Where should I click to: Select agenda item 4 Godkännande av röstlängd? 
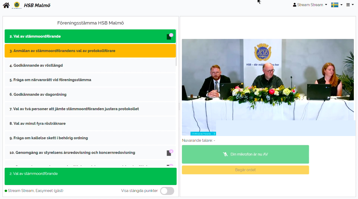90,65
